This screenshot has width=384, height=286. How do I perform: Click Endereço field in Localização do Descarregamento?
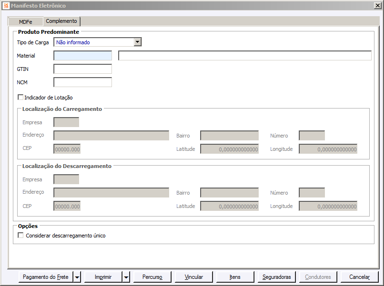(111, 193)
